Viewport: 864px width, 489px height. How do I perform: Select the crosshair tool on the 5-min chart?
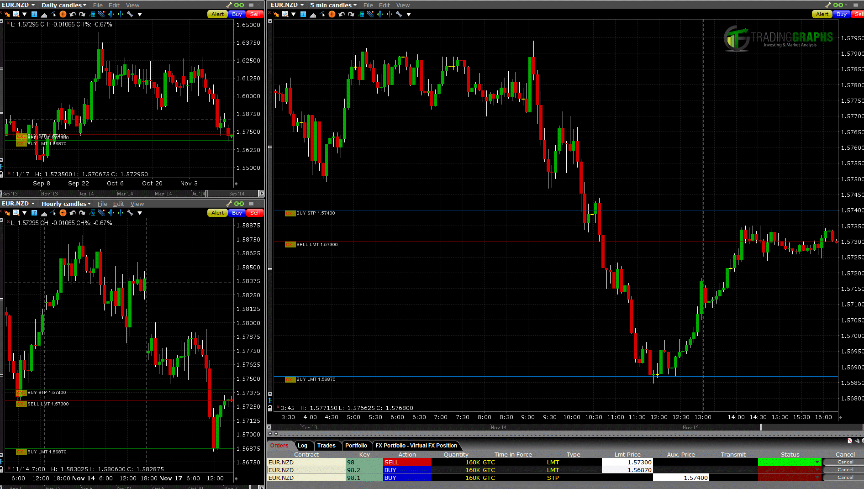click(332, 15)
